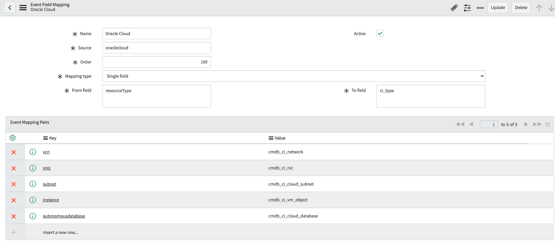Open the vcn key link
Screen dimensions: 555x241
pyautogui.click(x=46, y=152)
